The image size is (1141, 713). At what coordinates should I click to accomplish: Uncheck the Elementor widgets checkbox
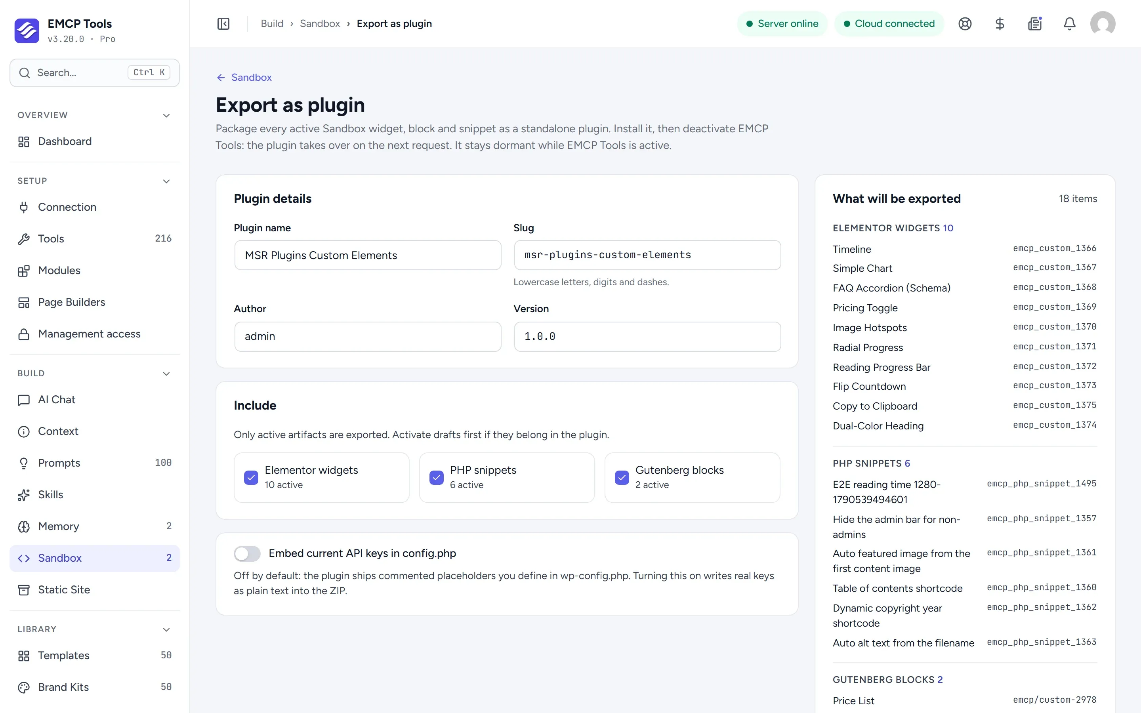[x=251, y=478]
